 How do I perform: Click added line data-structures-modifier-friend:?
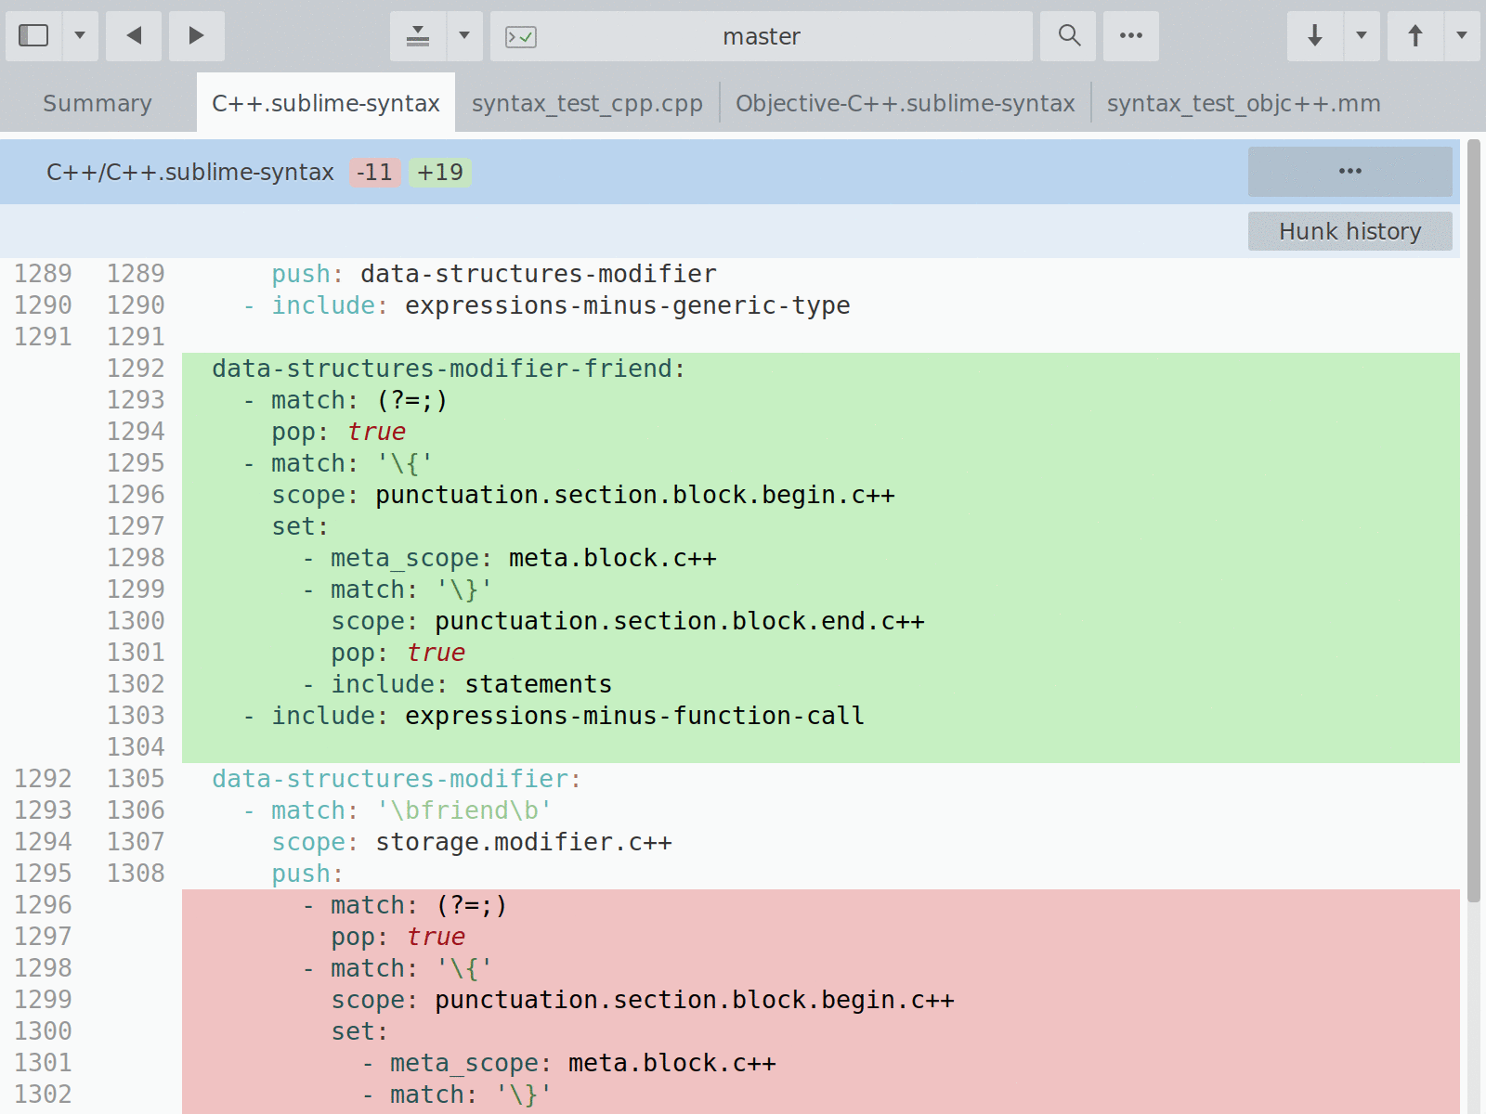pos(821,369)
